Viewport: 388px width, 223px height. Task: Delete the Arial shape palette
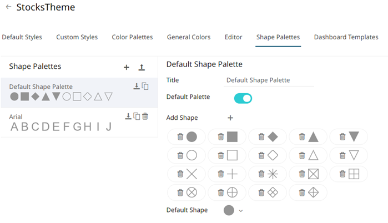click(145, 116)
